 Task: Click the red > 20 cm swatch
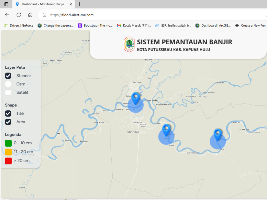8,161
